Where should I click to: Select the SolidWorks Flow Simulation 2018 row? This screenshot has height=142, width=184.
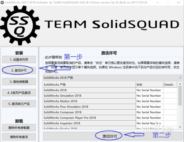point(110,107)
